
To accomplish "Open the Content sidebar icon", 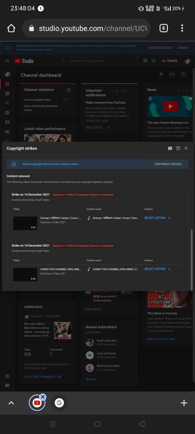I will pyautogui.click(x=7, y=94).
